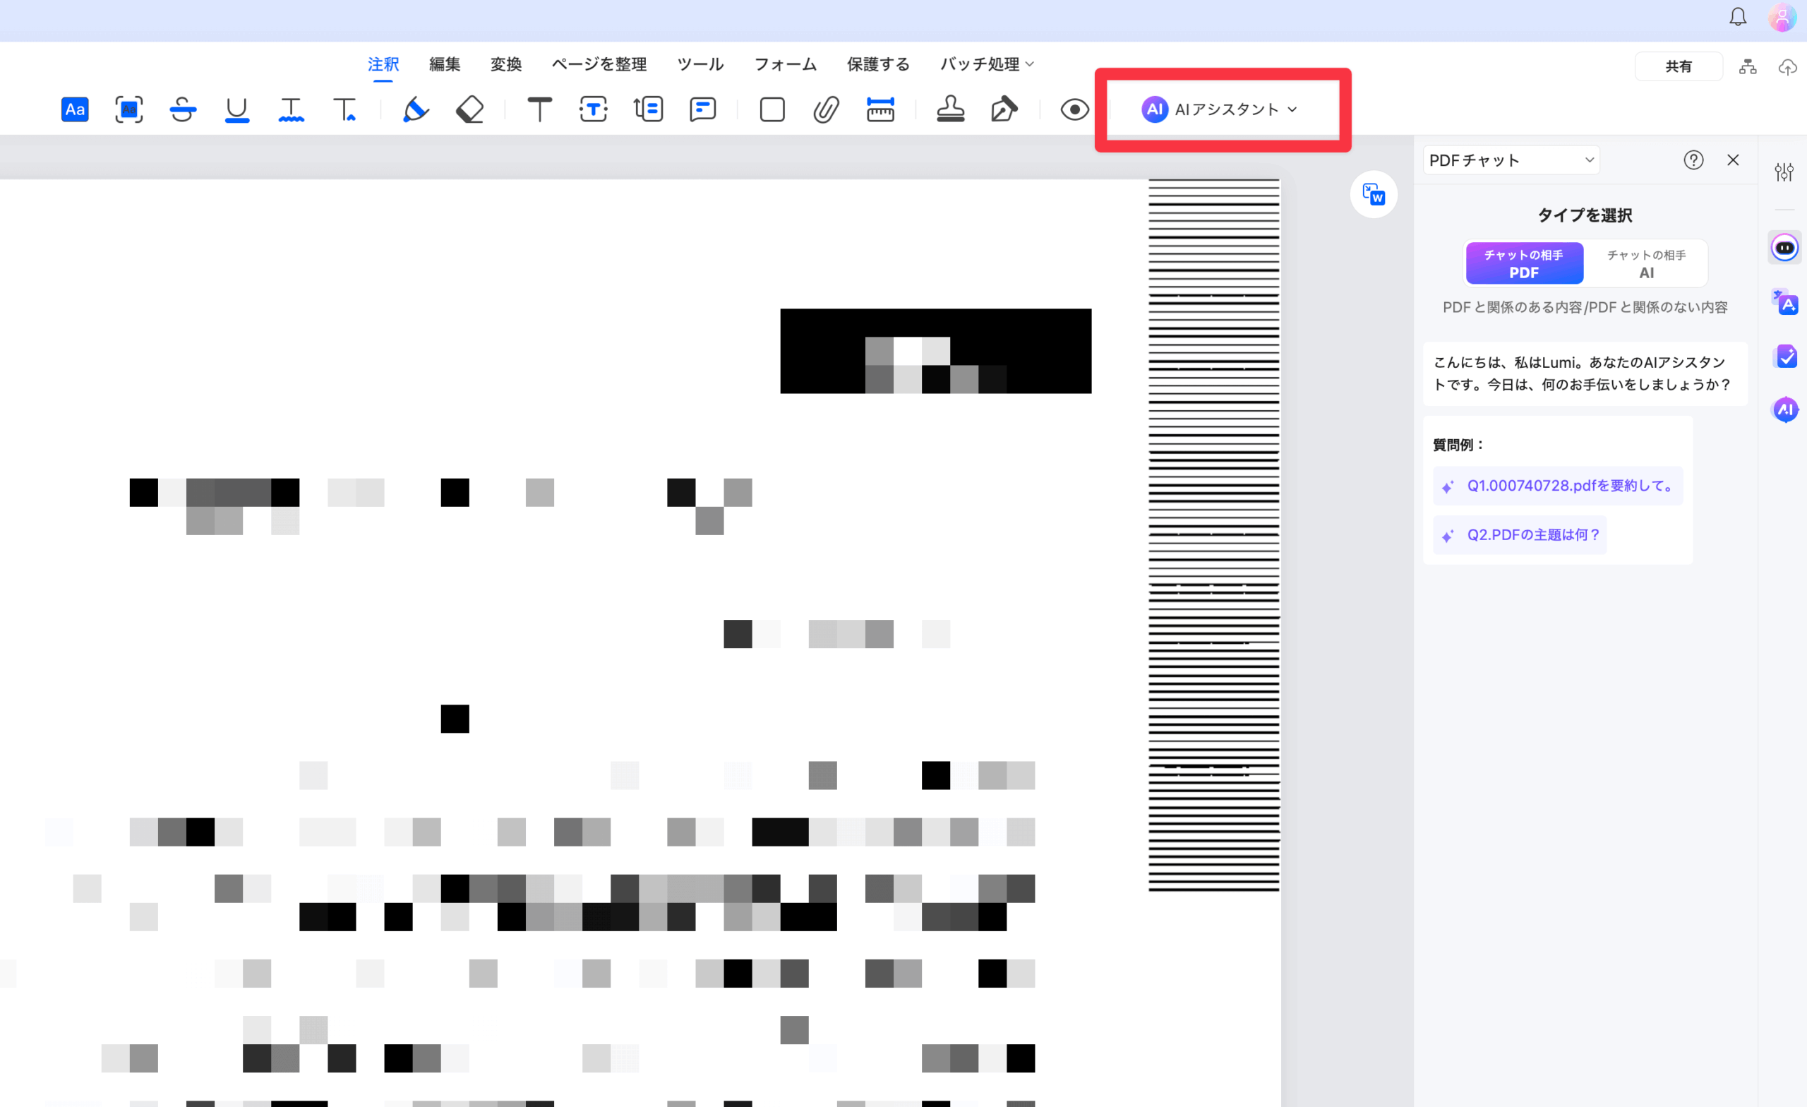Viewport: 1807px width, 1107px height.
Task: Click the 共有 share button
Action: pyautogui.click(x=1678, y=67)
